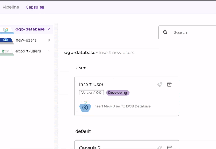
Task: Click the Insert new users breadcrumb text
Action: 116,53
